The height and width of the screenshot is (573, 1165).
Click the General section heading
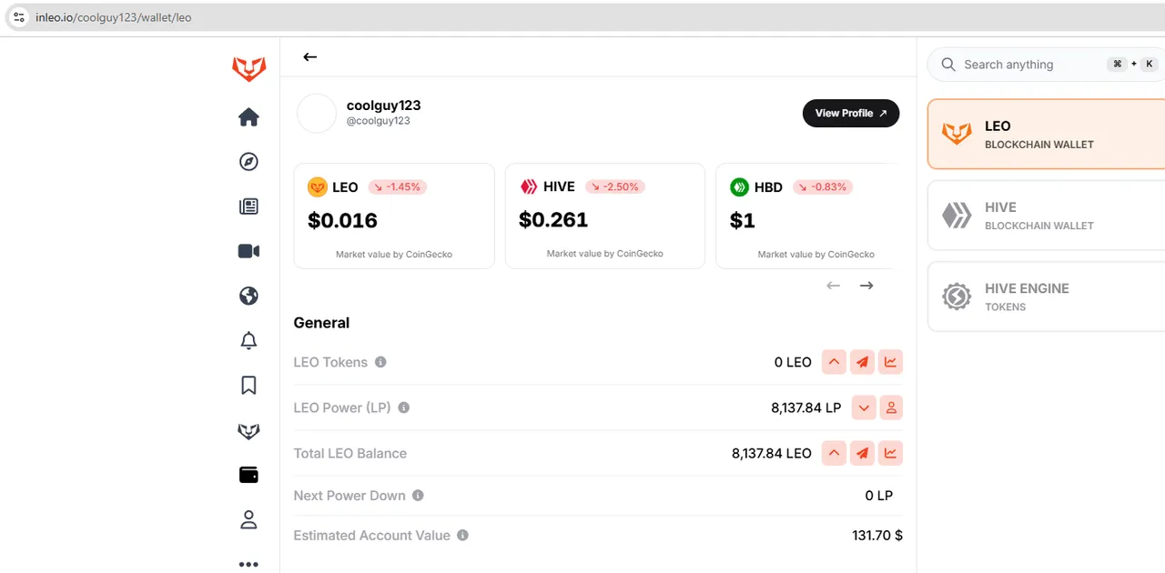321,323
